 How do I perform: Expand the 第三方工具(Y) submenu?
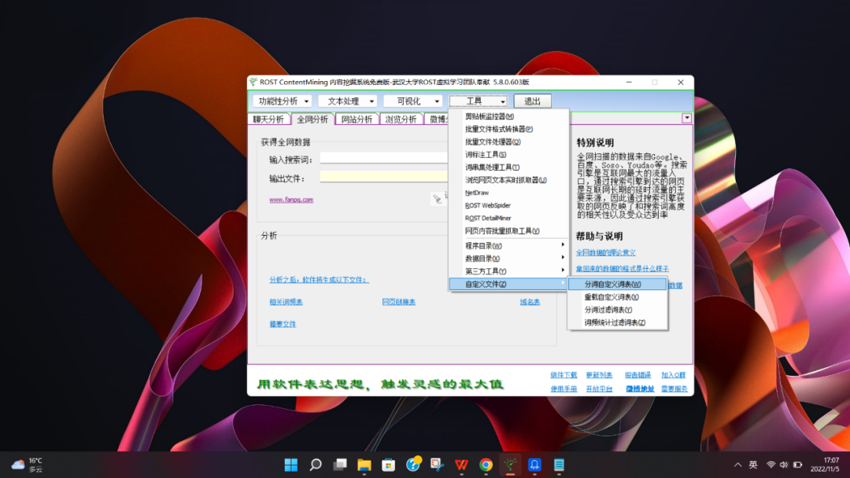coord(508,271)
